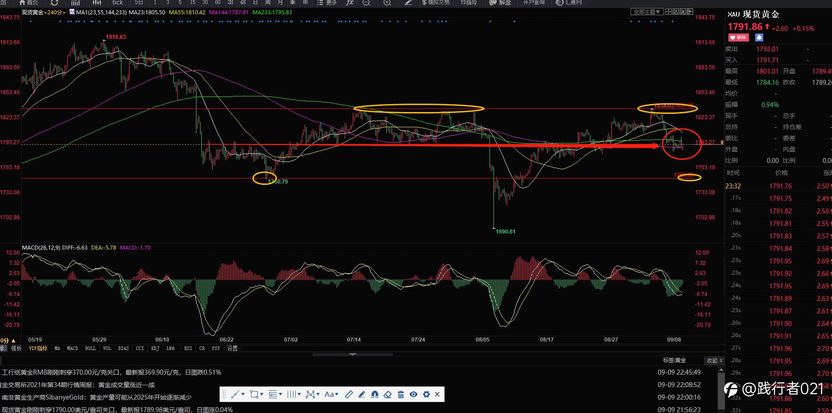The image size is (832, 413).
Task: Open news 现货黄金刚刚刺穿1790.00美元
Action: (x=117, y=409)
